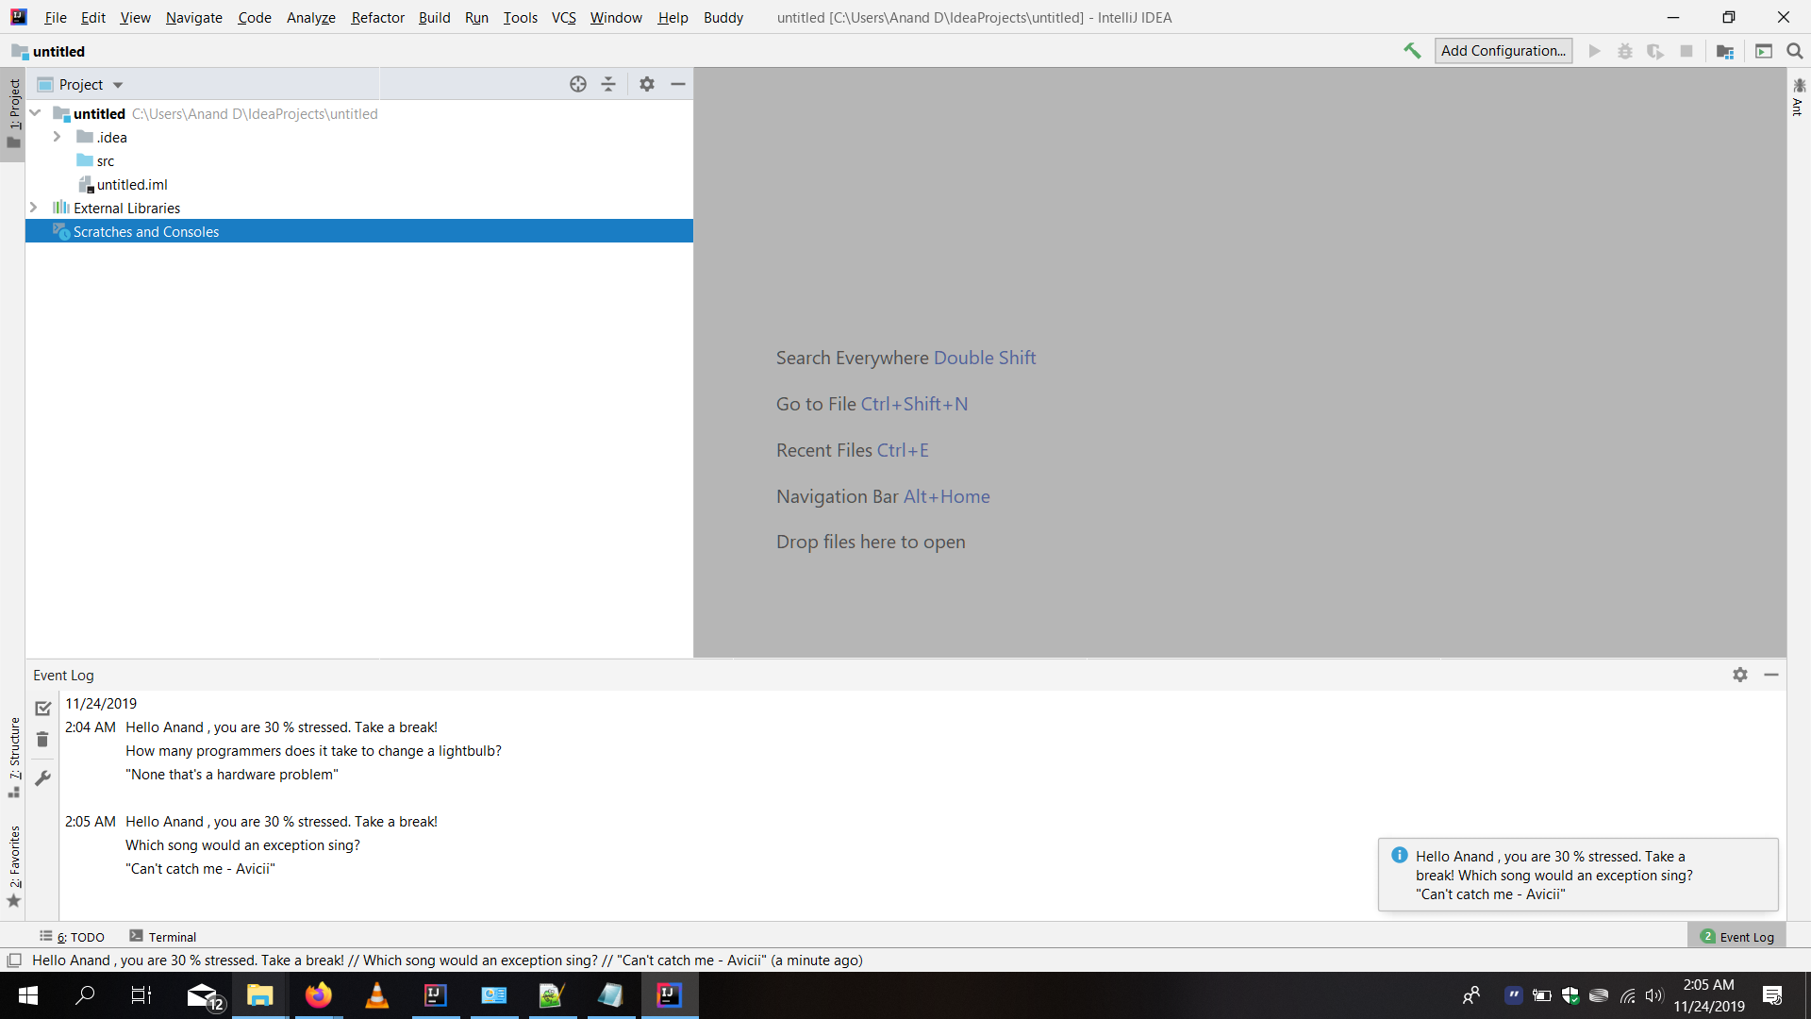This screenshot has width=1811, height=1019.
Task: Open Project panel settings gear
Action: tap(647, 84)
